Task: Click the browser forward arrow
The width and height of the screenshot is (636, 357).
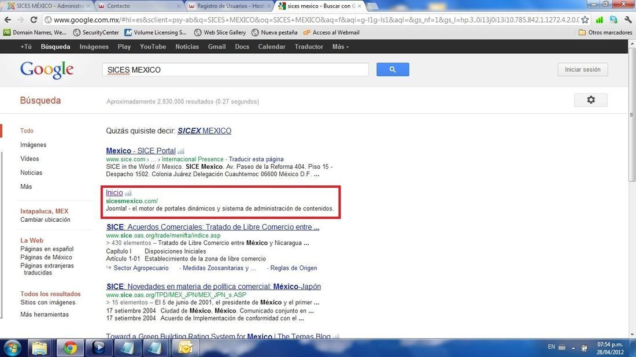Action: [x=20, y=20]
